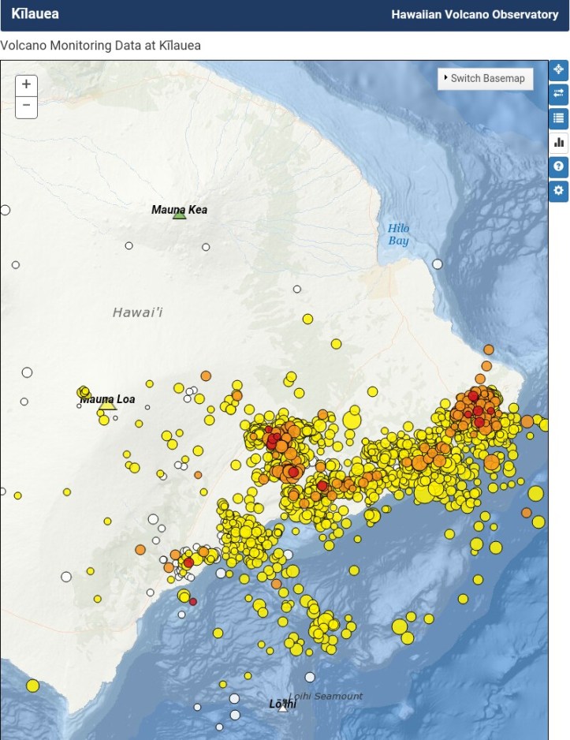Image resolution: width=570 pixels, height=740 pixels.
Task: Select the white Lō'ihi triangle marker
Action: click(x=283, y=708)
